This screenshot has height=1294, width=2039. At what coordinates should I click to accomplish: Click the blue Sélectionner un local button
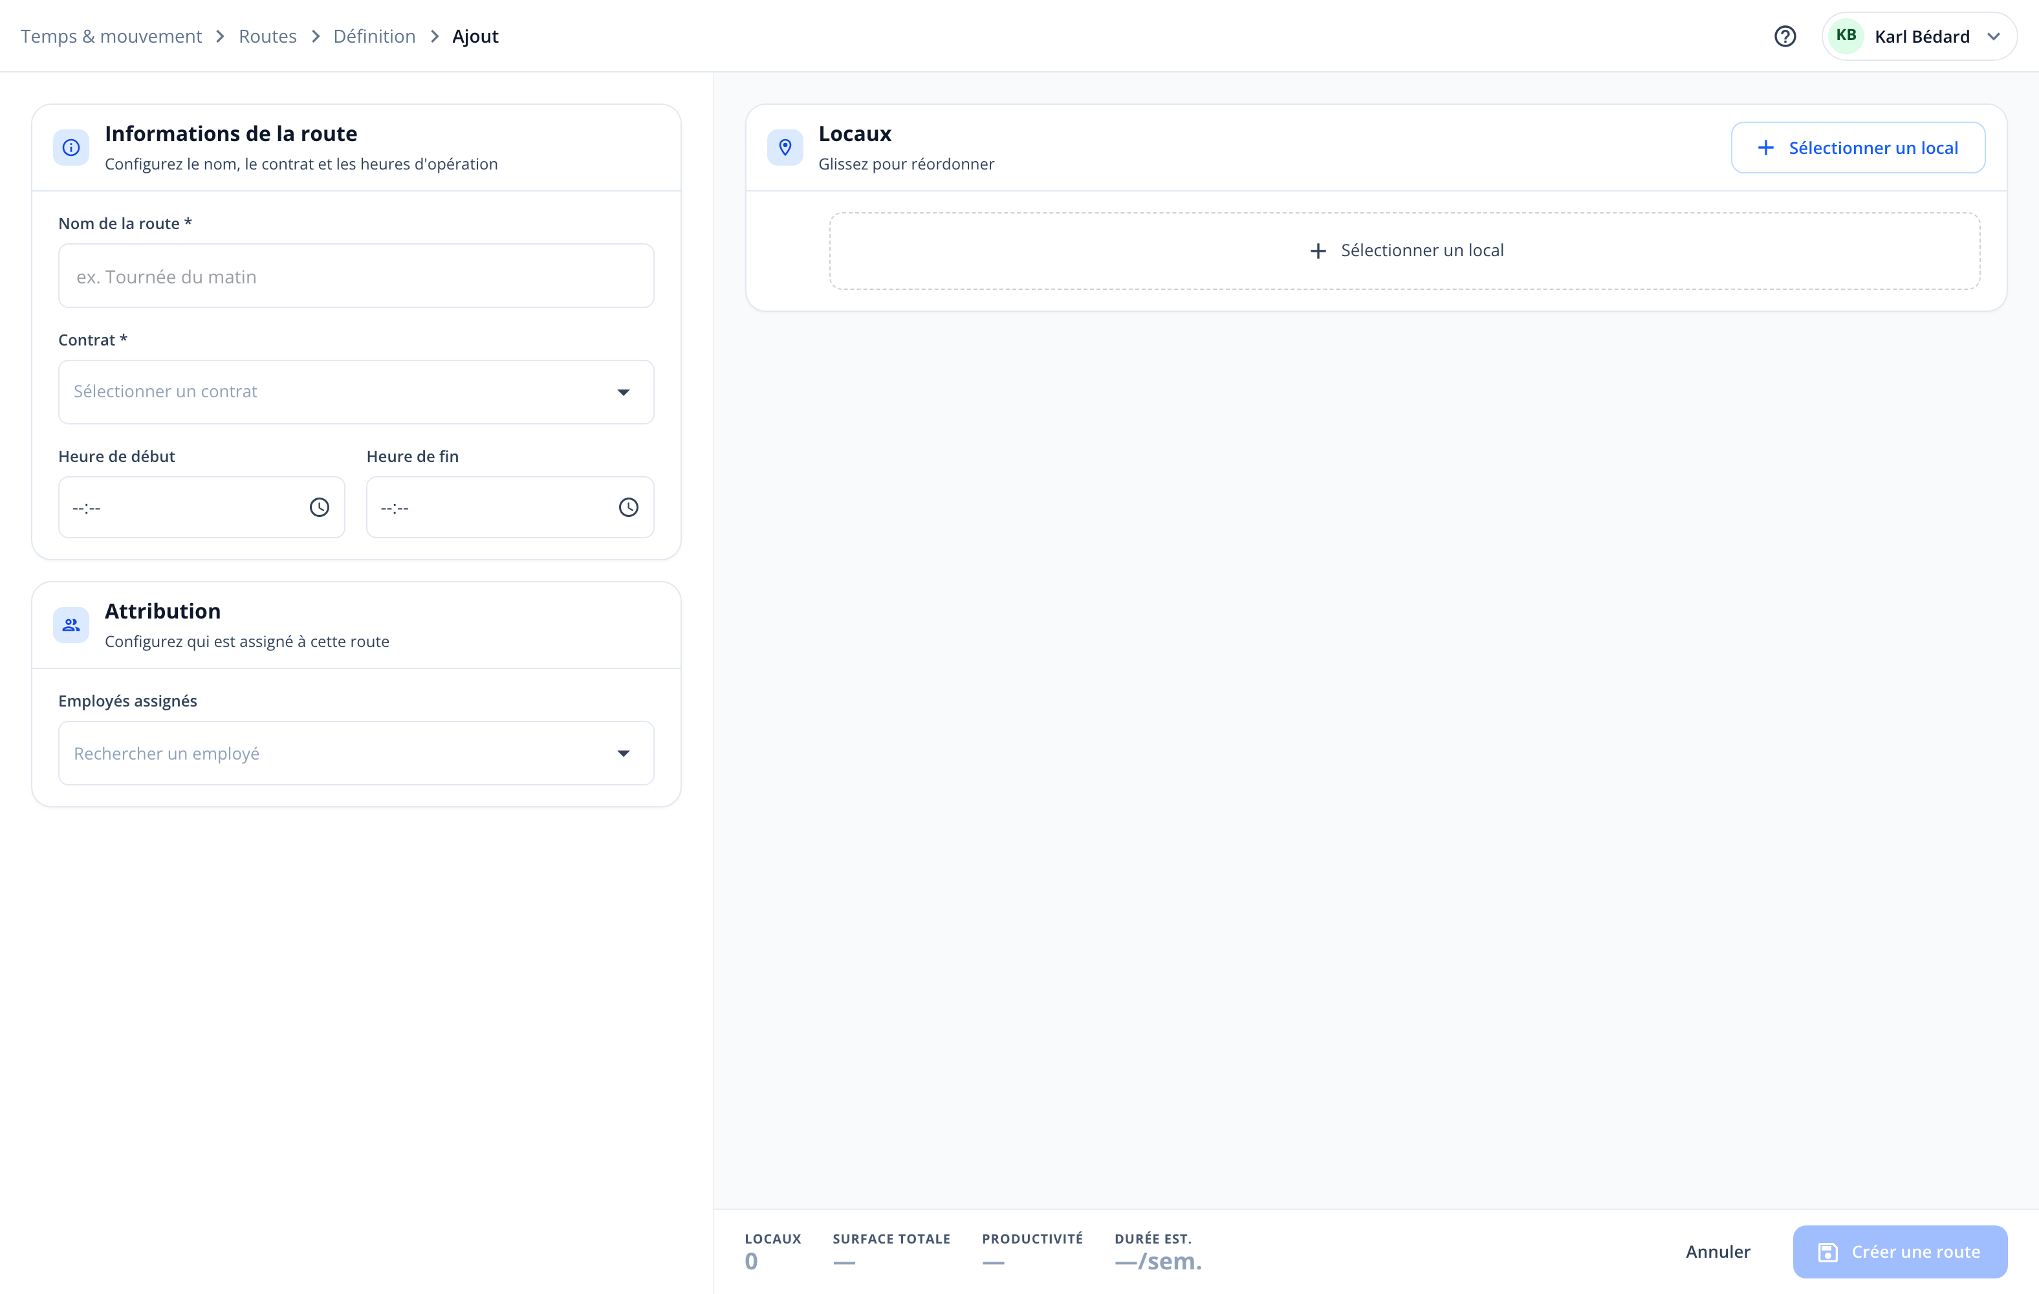pyautogui.click(x=1858, y=148)
